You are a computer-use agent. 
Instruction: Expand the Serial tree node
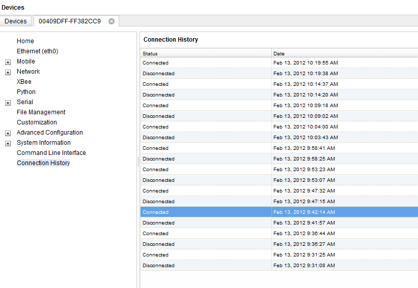pyautogui.click(x=8, y=103)
